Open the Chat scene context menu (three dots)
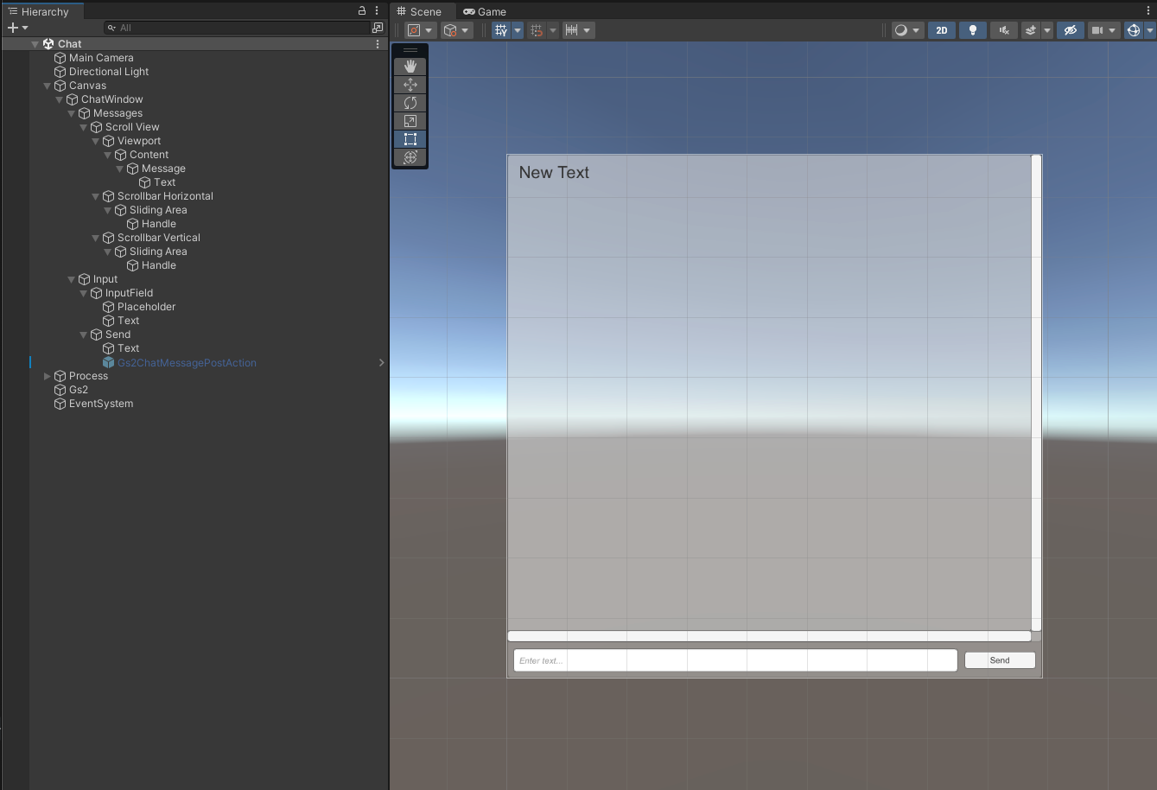The image size is (1157, 790). pos(378,44)
